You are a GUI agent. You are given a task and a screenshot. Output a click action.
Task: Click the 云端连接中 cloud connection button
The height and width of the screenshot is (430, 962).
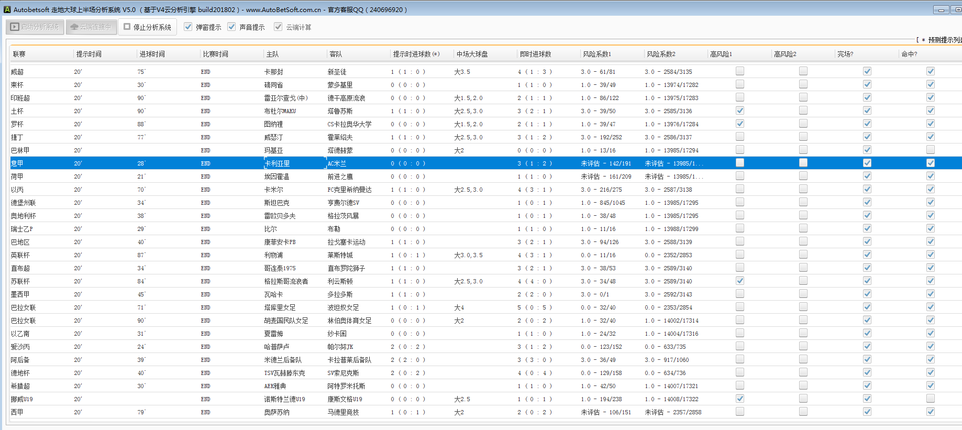pyautogui.click(x=91, y=27)
